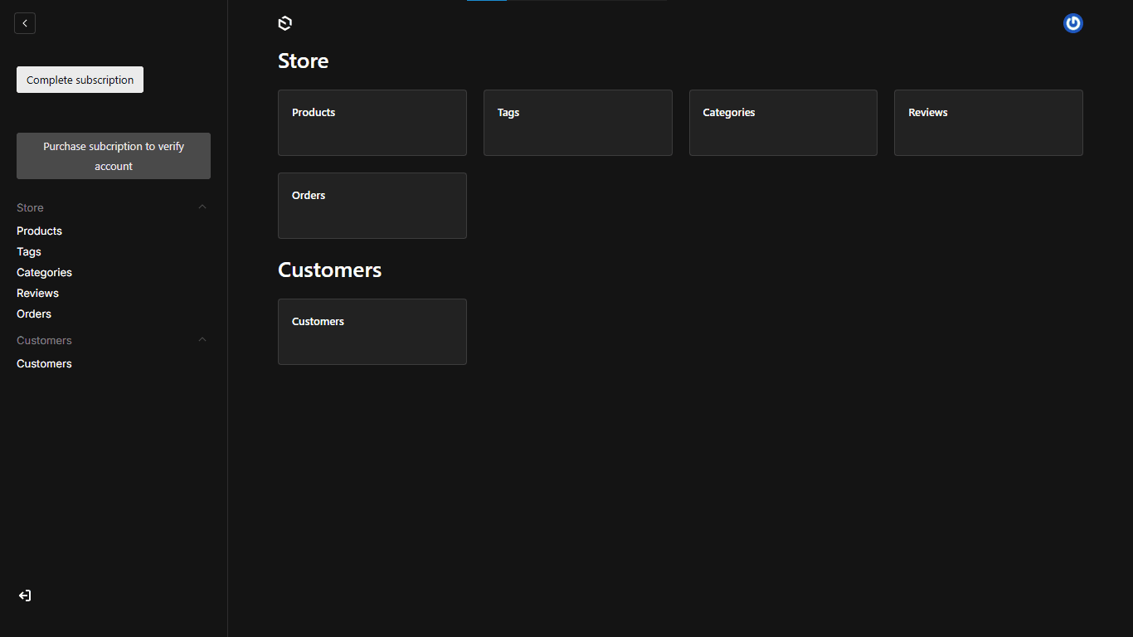Open the Products card
Image resolution: width=1133 pixels, height=637 pixels.
coord(372,123)
